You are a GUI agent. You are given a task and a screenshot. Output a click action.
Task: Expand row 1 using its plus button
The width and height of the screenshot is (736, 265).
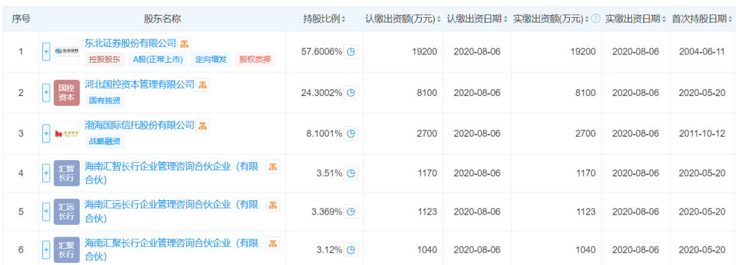click(x=46, y=52)
